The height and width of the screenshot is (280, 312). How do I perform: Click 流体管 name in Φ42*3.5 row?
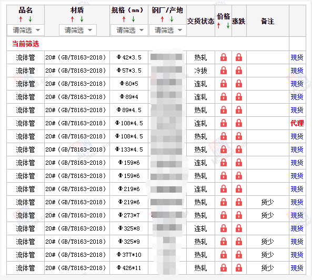point(25,57)
